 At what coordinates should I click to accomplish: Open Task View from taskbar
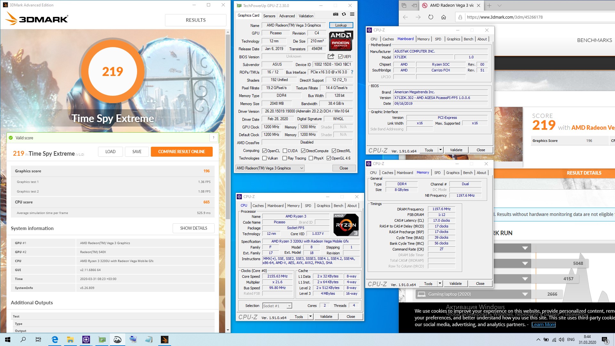[38, 340]
